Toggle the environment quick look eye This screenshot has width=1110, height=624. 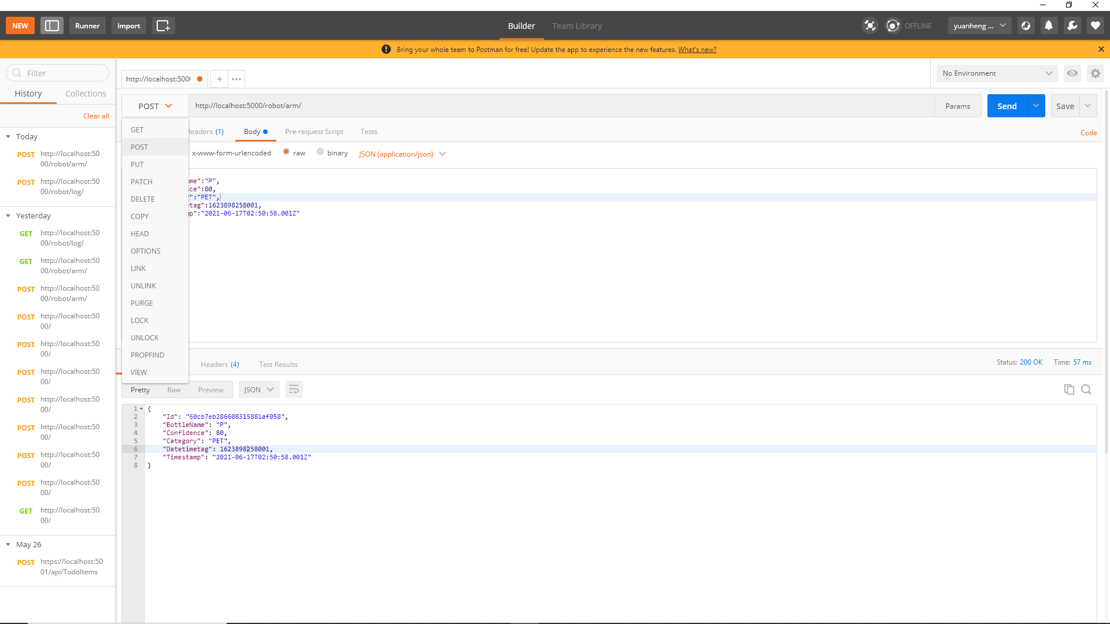(1072, 73)
